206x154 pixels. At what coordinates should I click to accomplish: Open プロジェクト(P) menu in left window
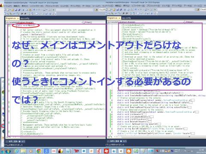[x=52, y=6]
